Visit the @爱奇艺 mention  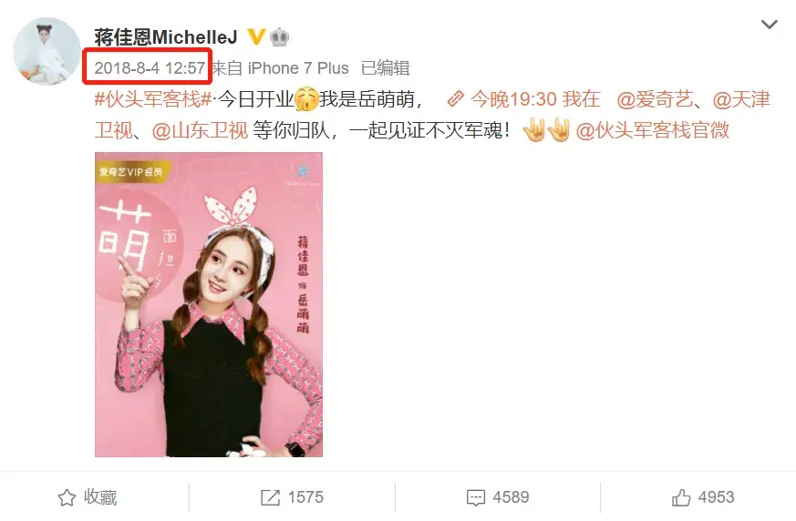(655, 99)
